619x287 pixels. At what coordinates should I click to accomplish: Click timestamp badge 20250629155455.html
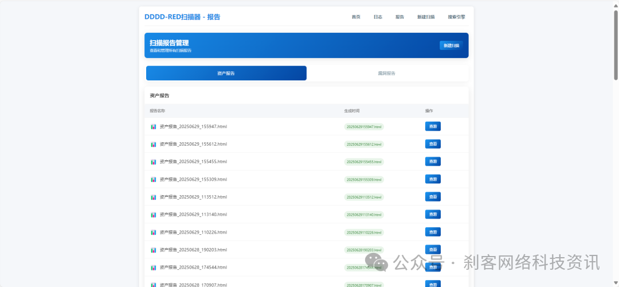(364, 162)
